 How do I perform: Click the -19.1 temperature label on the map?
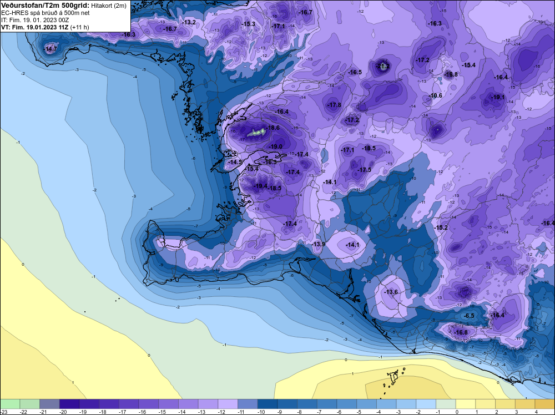498,97
